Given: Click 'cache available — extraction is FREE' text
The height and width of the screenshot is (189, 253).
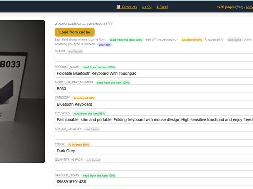Looking at the screenshot, I should 86,24.
